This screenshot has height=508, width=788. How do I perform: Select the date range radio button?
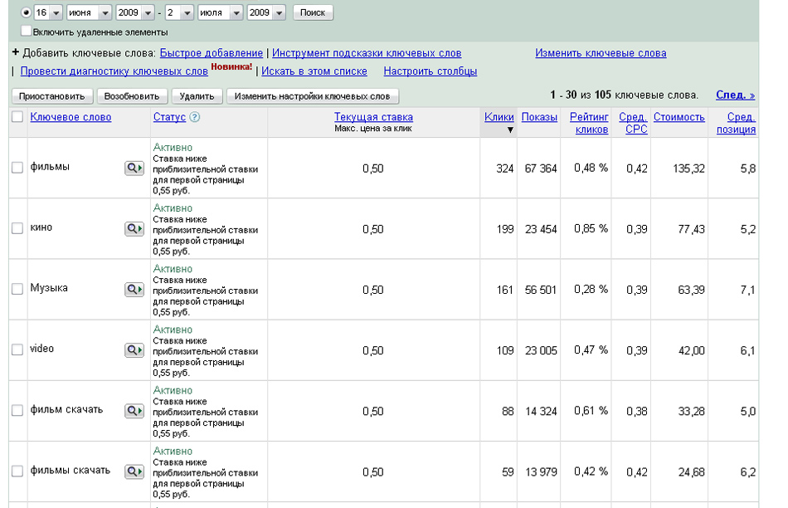tap(27, 12)
